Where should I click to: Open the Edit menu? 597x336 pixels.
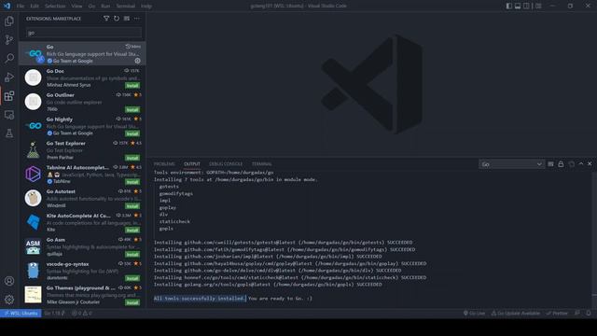click(35, 7)
